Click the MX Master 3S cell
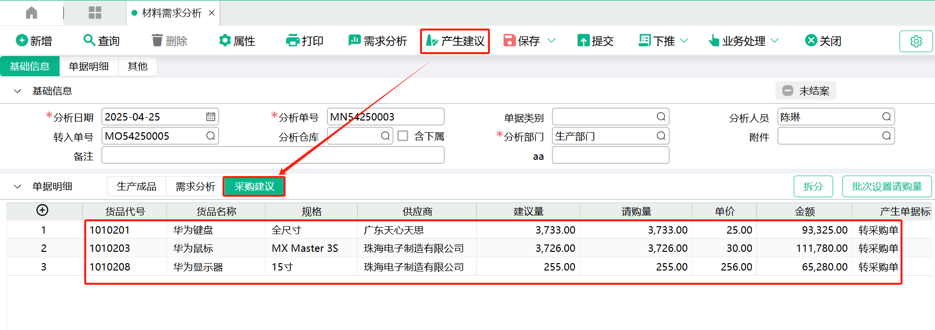 point(311,248)
